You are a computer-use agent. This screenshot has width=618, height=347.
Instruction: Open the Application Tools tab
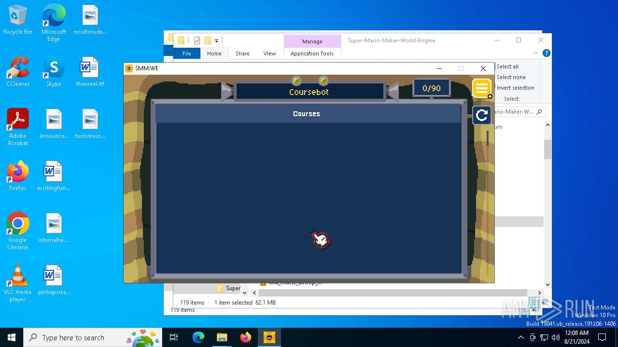[x=312, y=53]
